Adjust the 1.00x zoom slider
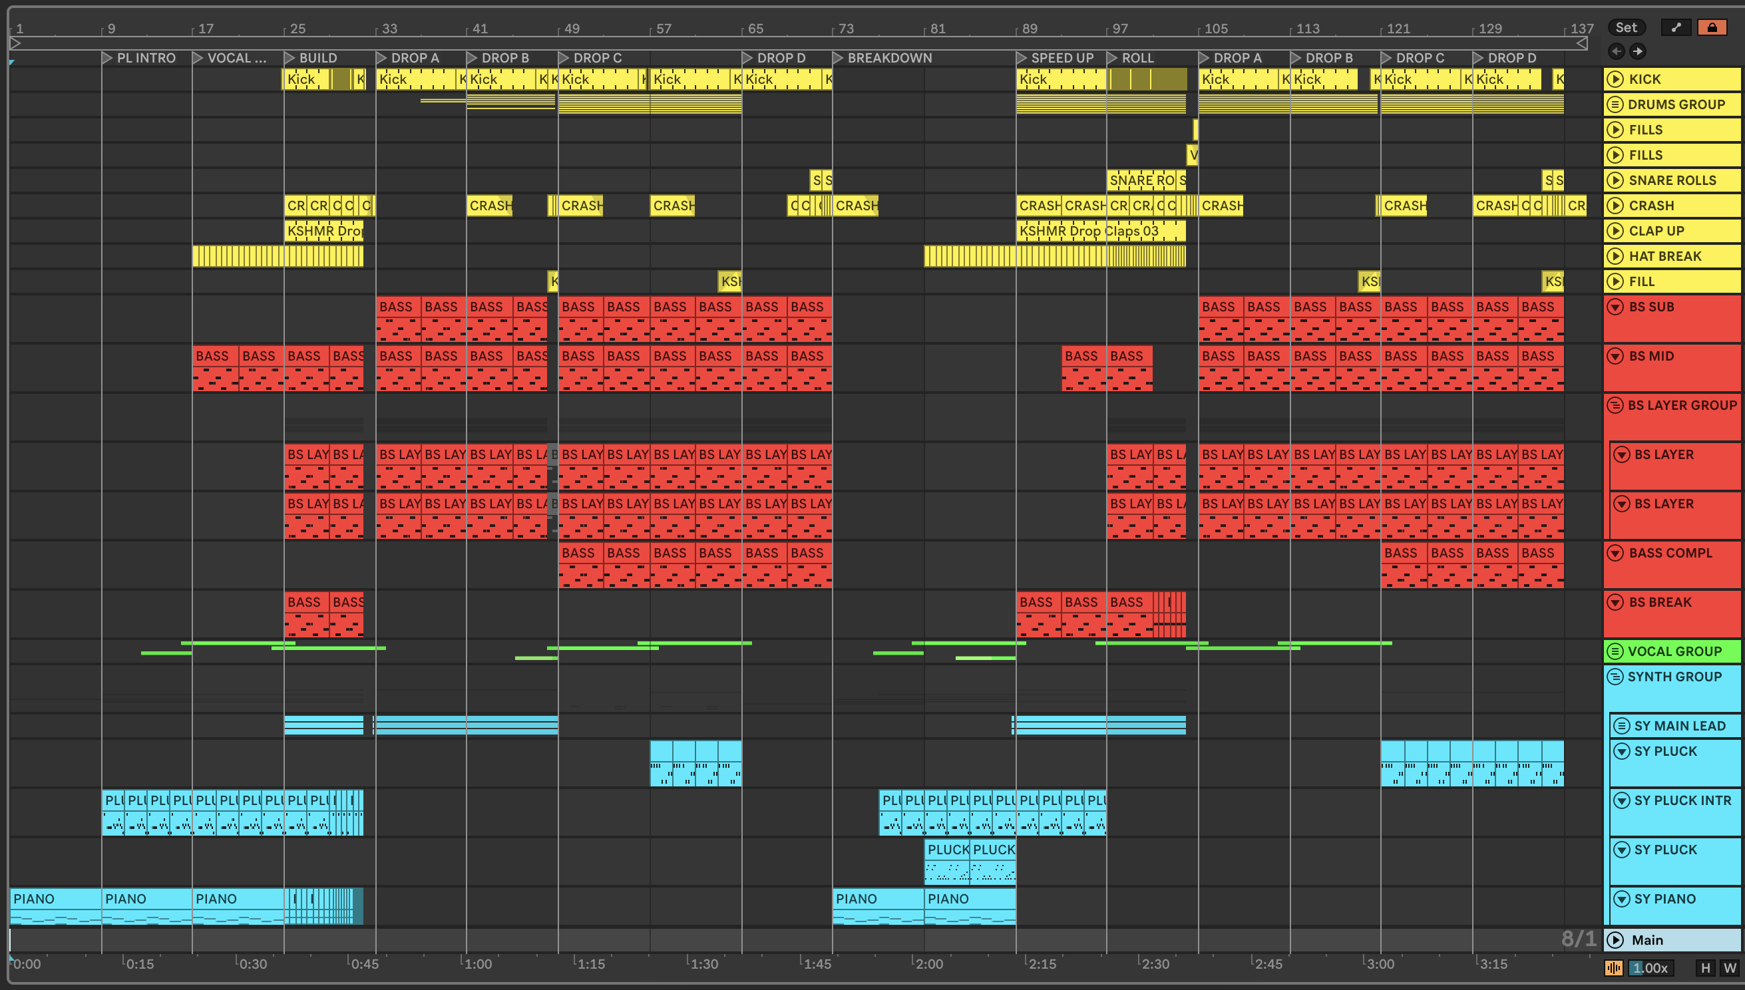The image size is (1745, 990). click(x=1650, y=967)
